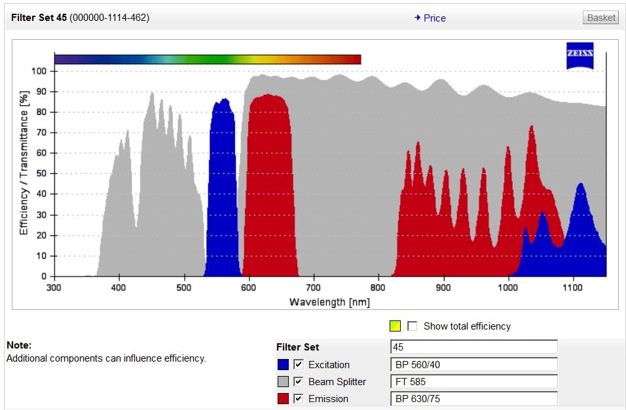The image size is (626, 410).
Task: Disable the Emission checkbox
Action: pyautogui.click(x=299, y=398)
